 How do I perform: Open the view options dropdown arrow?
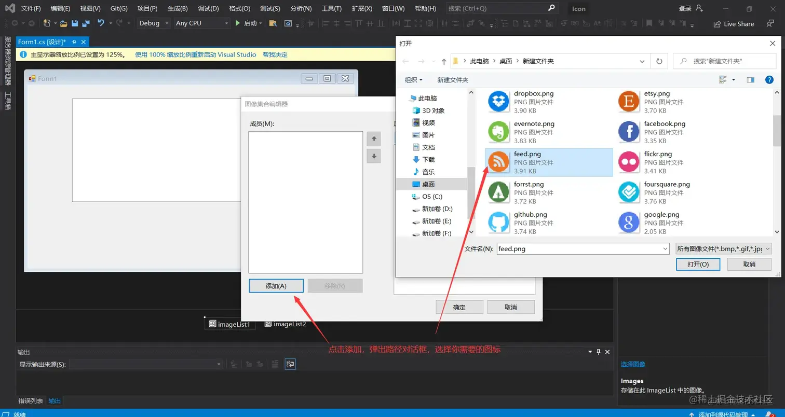click(x=734, y=79)
